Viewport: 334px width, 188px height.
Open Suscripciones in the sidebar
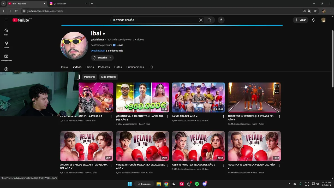click(x=6, y=58)
